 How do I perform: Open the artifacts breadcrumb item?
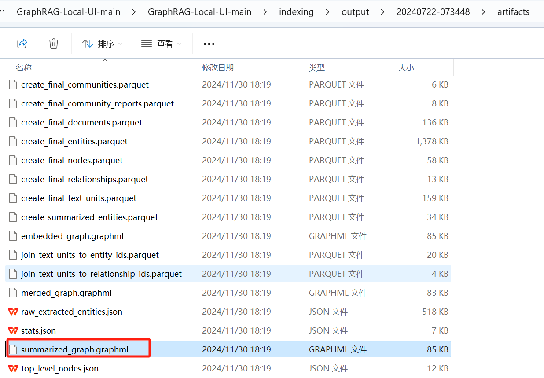513,12
